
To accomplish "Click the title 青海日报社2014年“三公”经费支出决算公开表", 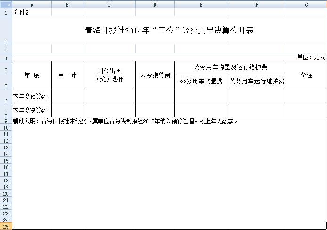I will pyautogui.click(x=169, y=31).
